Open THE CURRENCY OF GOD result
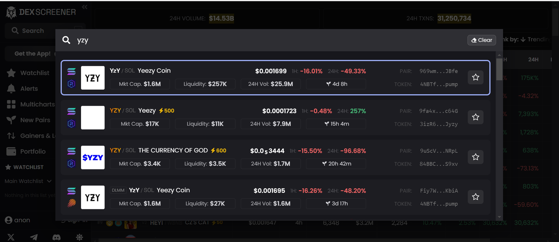Image resolution: width=559 pixels, height=242 pixels. 275,157
